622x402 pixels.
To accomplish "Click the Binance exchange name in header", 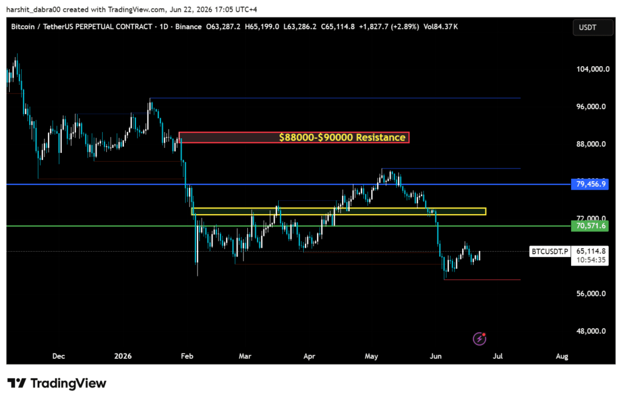I will point(188,27).
